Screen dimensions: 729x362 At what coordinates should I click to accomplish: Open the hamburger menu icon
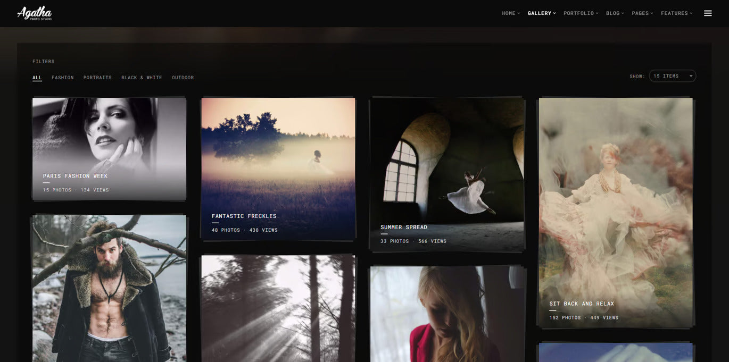click(x=708, y=13)
